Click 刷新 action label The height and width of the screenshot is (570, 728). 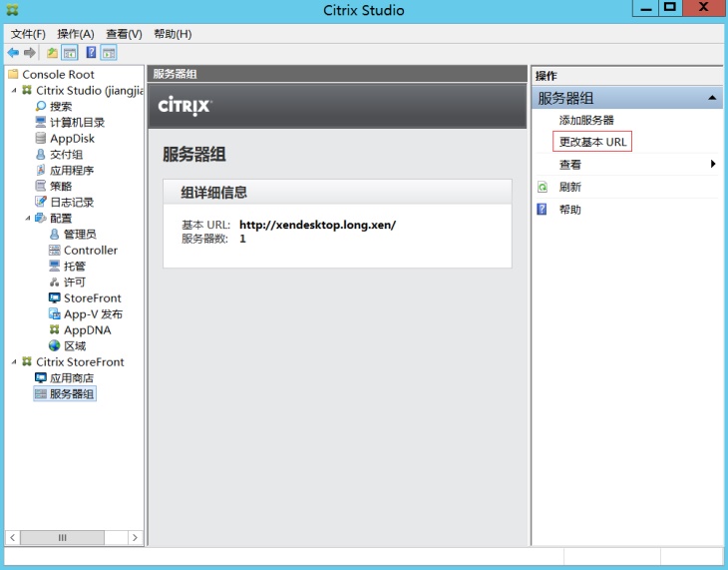click(x=570, y=187)
